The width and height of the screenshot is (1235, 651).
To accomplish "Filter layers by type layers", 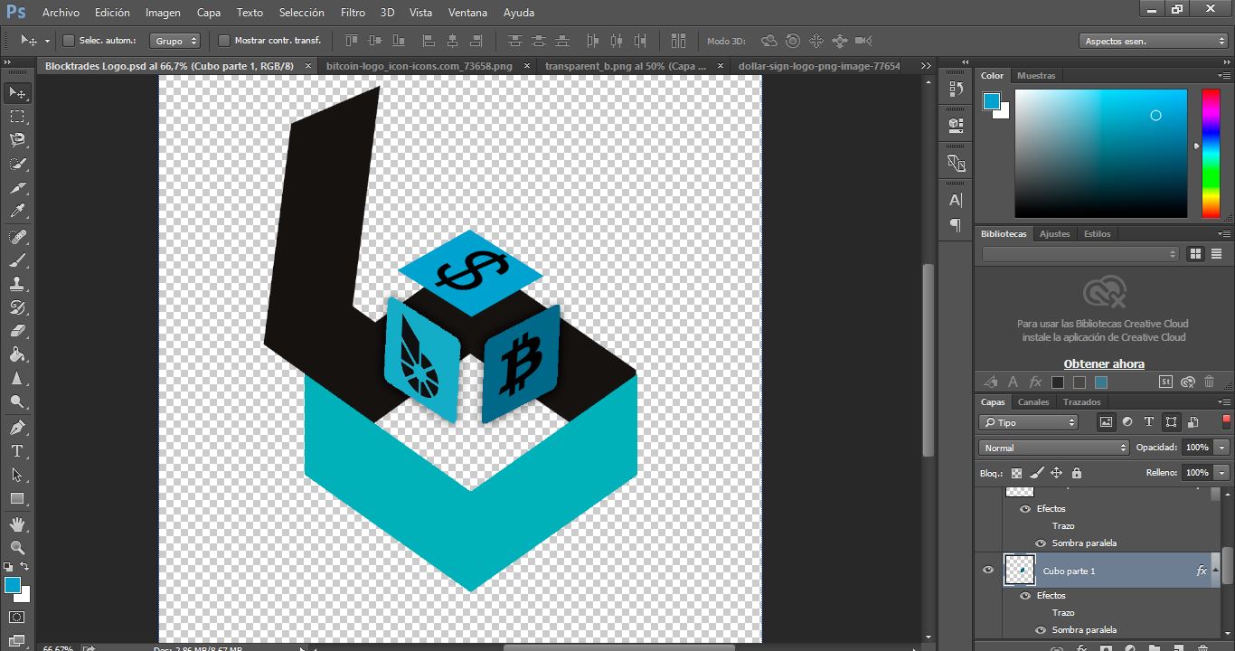I will [x=1149, y=422].
